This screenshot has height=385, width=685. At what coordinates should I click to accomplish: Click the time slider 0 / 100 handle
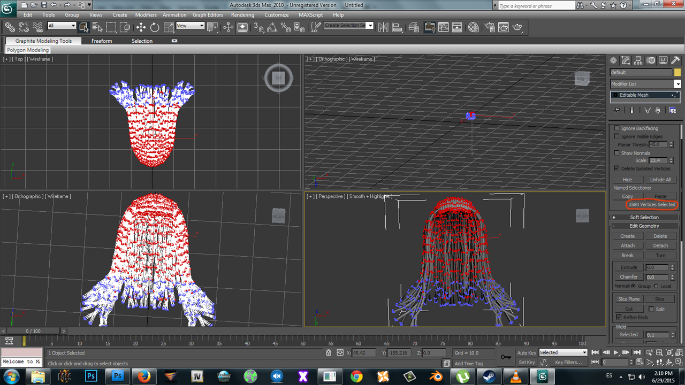click(x=33, y=331)
